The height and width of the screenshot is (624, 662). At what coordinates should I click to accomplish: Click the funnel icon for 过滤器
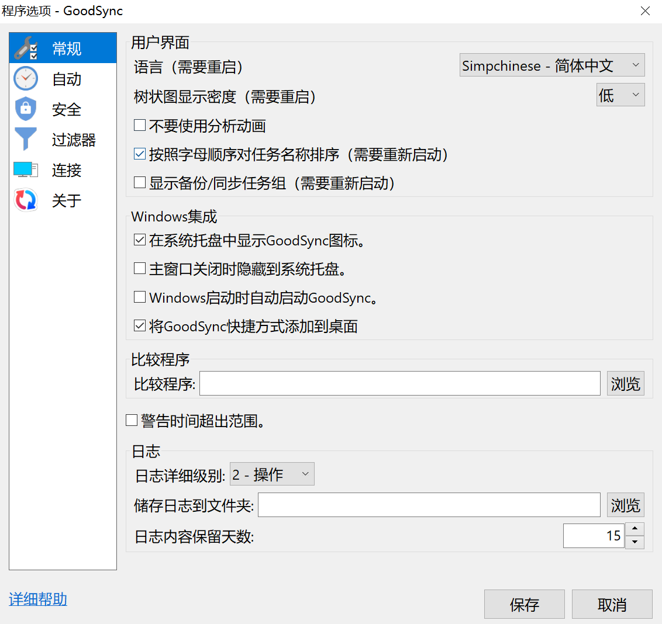[26, 139]
